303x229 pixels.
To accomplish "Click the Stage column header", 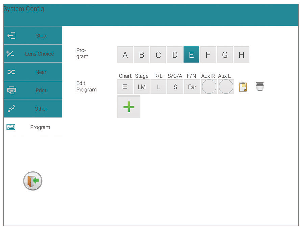I will (142, 76).
